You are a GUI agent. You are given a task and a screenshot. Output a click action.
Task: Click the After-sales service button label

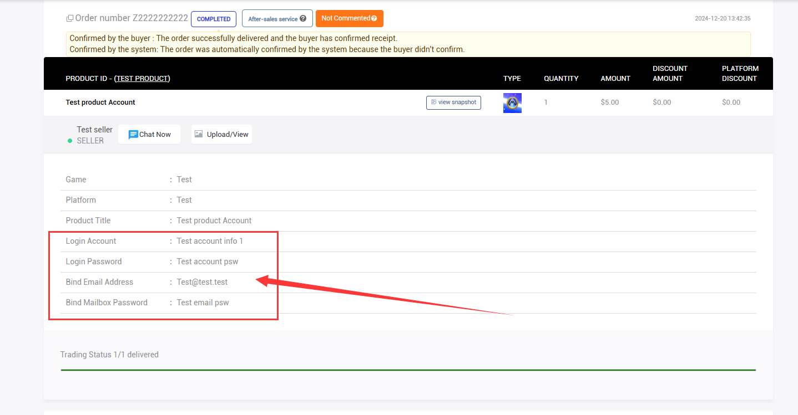click(272, 19)
